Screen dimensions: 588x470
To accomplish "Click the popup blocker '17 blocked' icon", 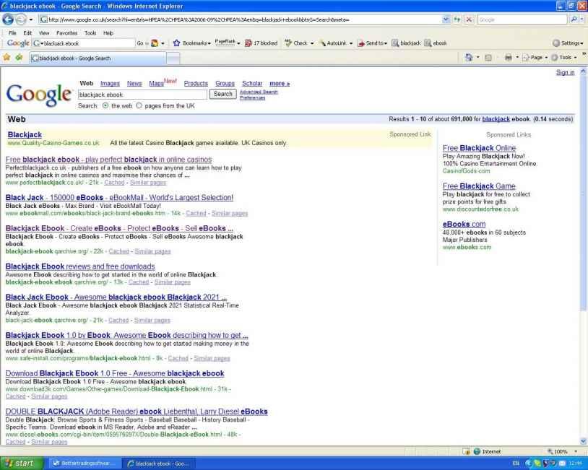I will 261,43.
